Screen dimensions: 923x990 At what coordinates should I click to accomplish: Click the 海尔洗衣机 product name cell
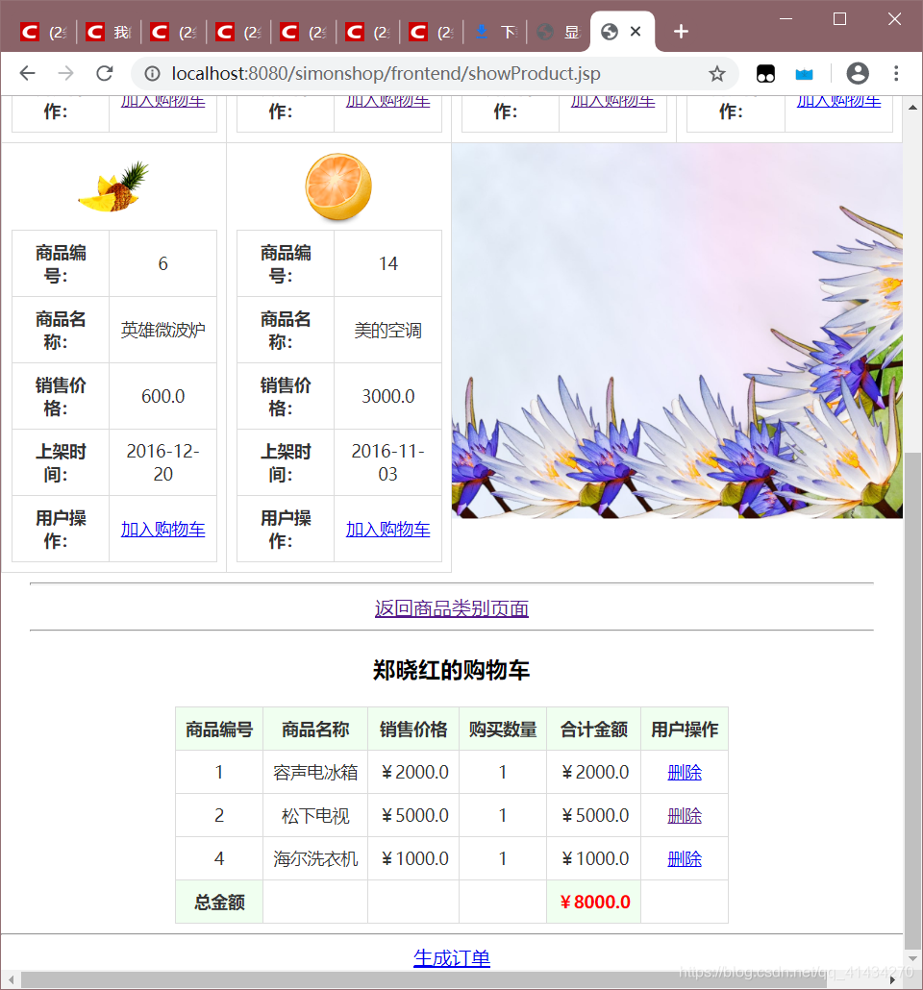tap(315, 858)
